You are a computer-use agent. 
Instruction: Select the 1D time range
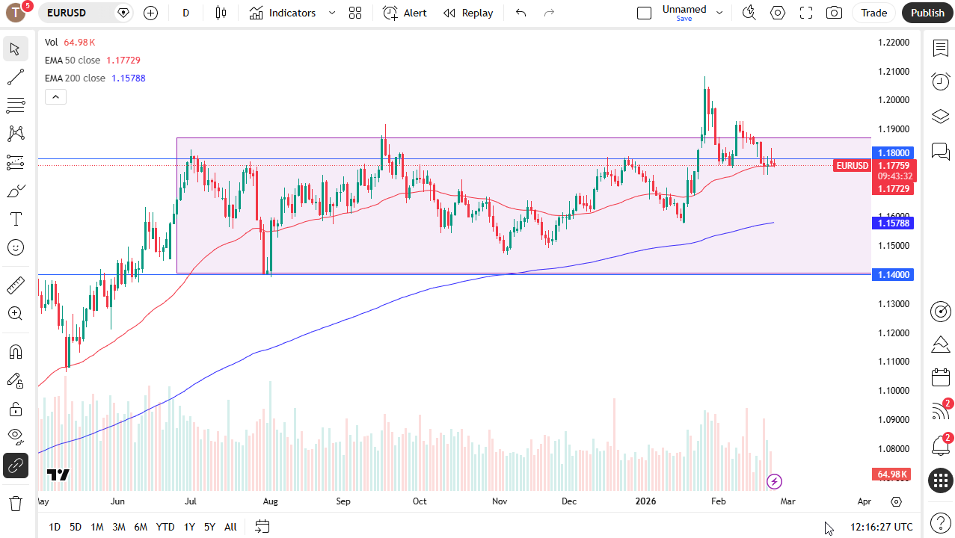tap(55, 527)
